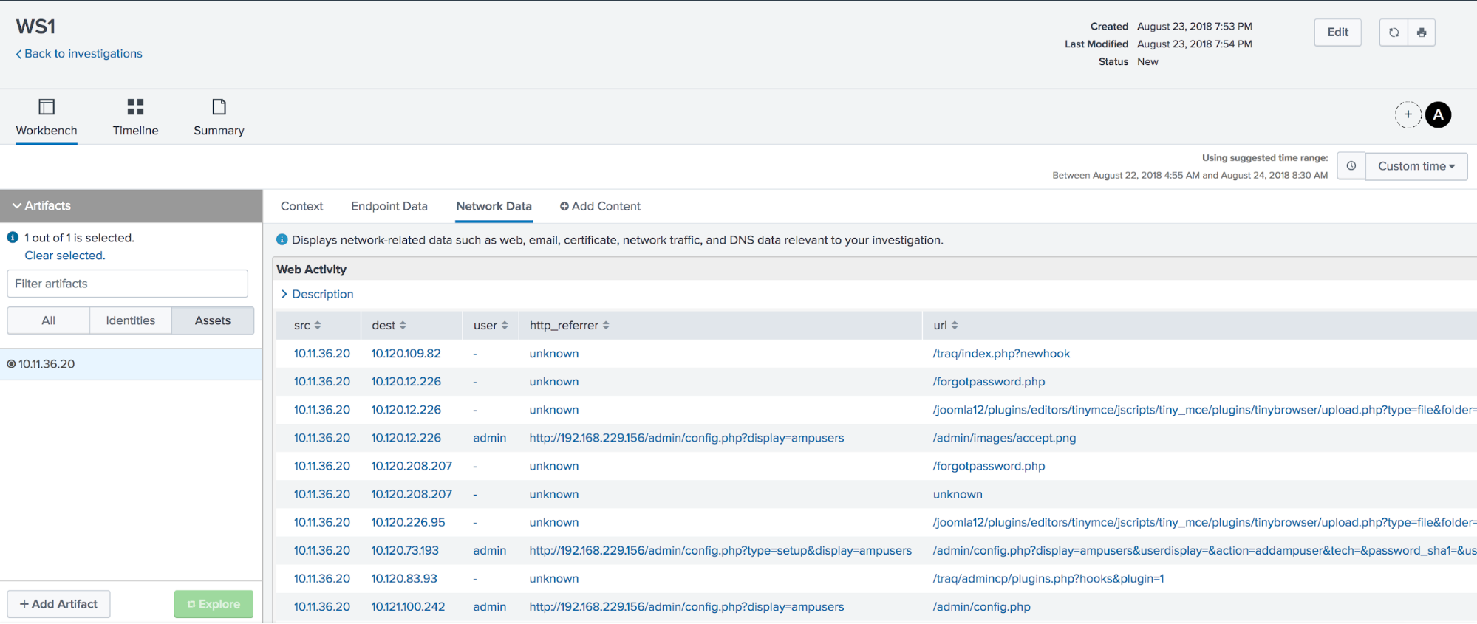Image resolution: width=1477 pixels, height=624 pixels.
Task: Open the Context tab
Action: pyautogui.click(x=301, y=207)
